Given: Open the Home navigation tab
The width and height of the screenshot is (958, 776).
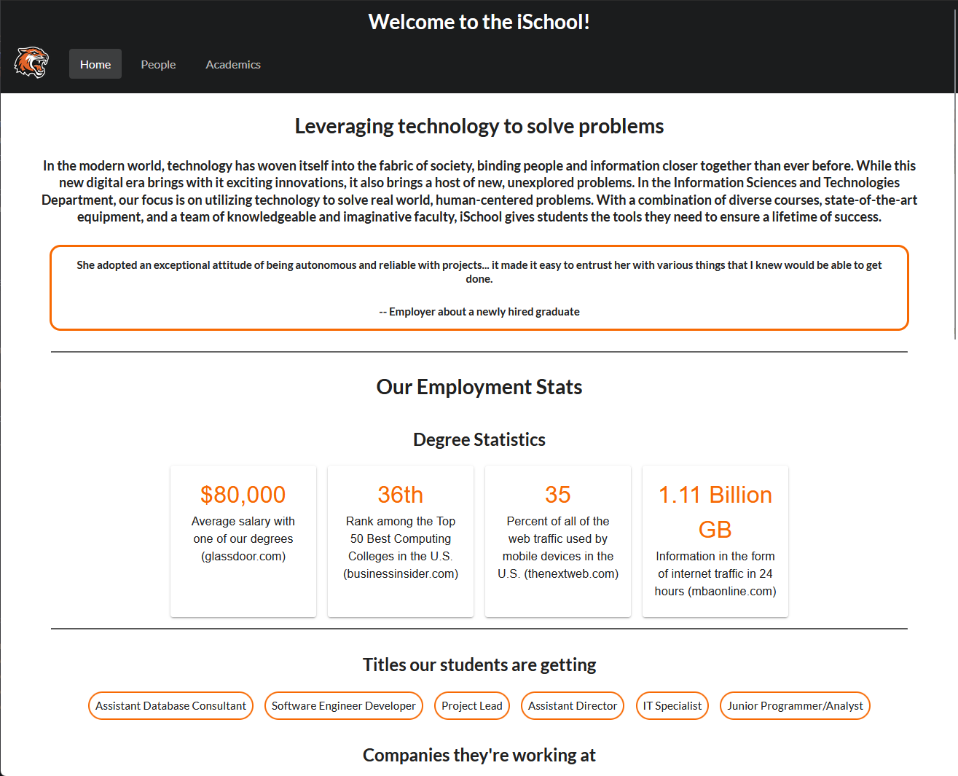Looking at the screenshot, I should 95,64.
